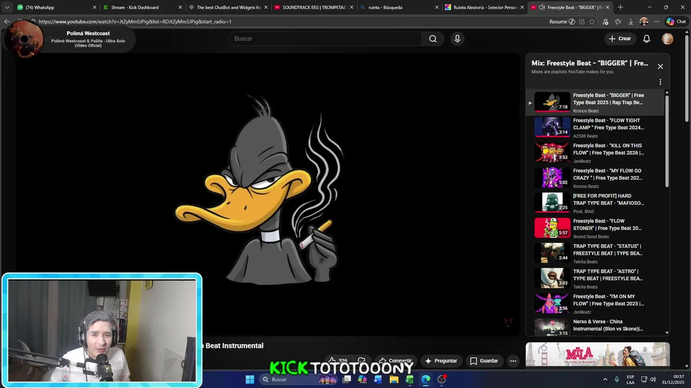Open OBS Studio from the taskbar
Screen dimensions: 691x388
(442, 379)
